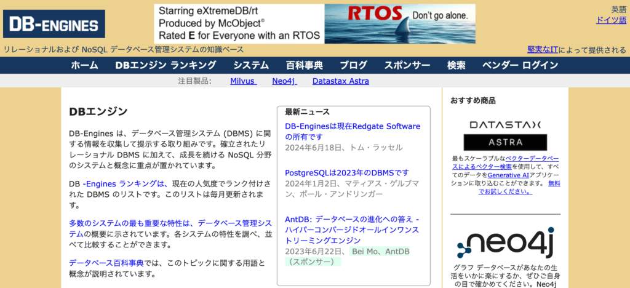Switch language to ドイツ語
The image size is (630, 288).
tap(611, 20)
